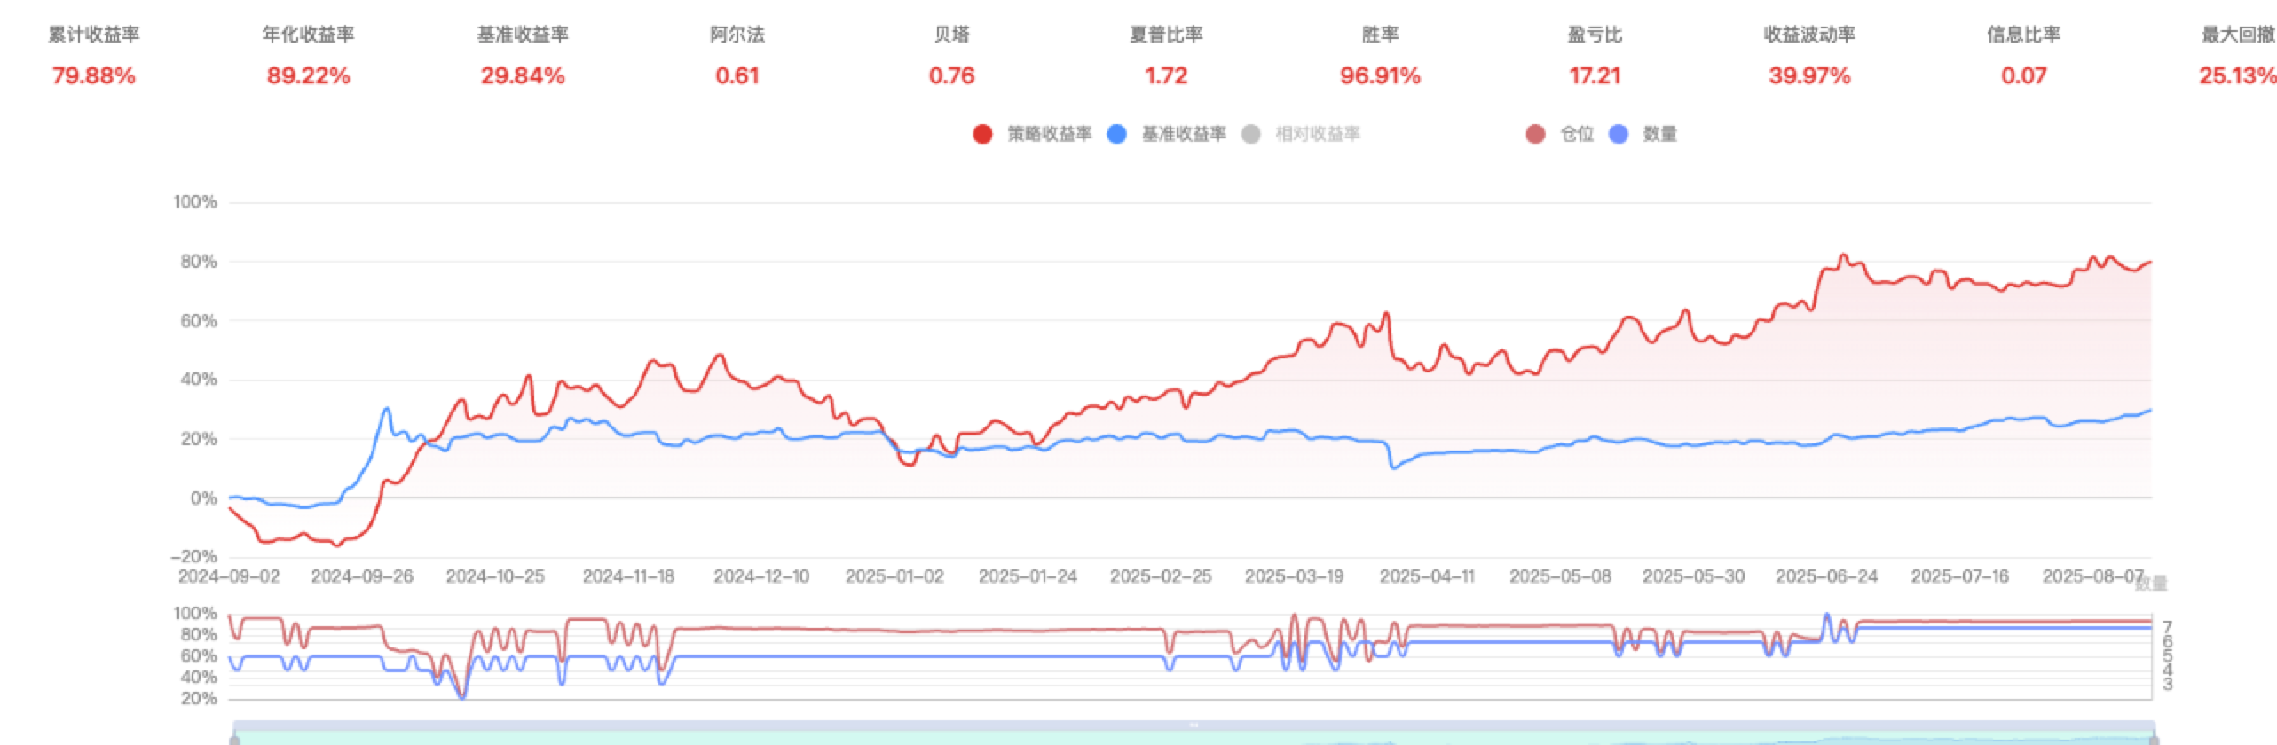
Task: Click the 胜率 metric label
Action: pyautogui.click(x=1380, y=35)
